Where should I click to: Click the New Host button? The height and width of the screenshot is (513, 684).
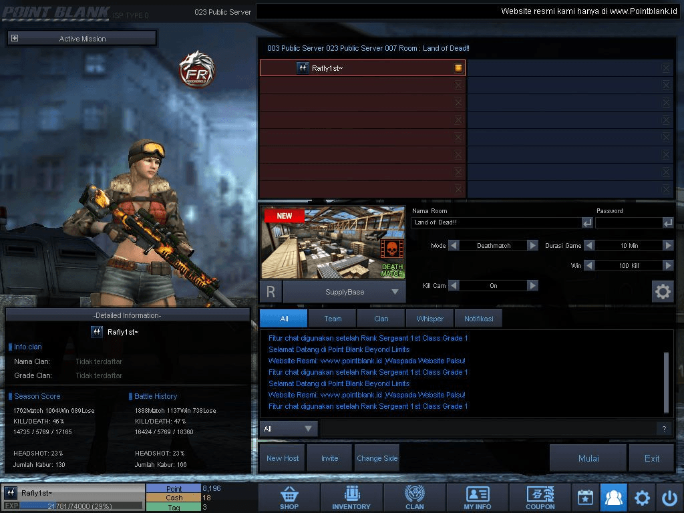pyautogui.click(x=283, y=458)
